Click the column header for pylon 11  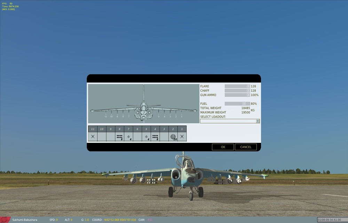[93, 129]
